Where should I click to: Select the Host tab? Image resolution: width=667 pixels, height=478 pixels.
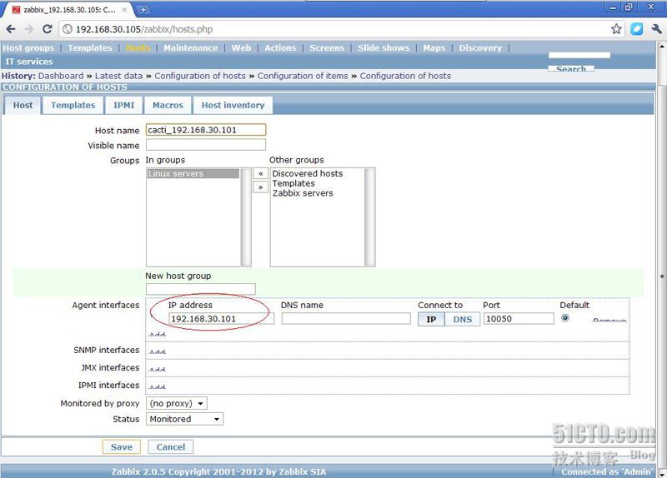click(23, 106)
